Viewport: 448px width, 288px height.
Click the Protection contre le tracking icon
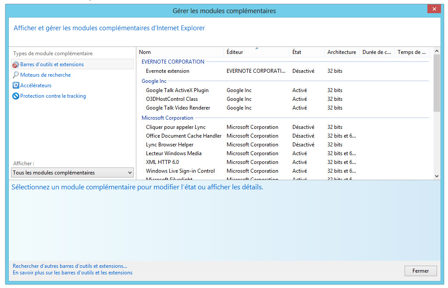16,96
